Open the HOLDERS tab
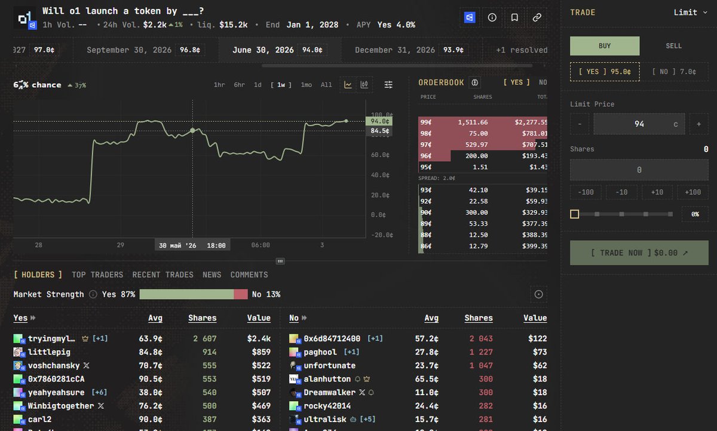Screen dimensions: 717x431 [x=38, y=275]
